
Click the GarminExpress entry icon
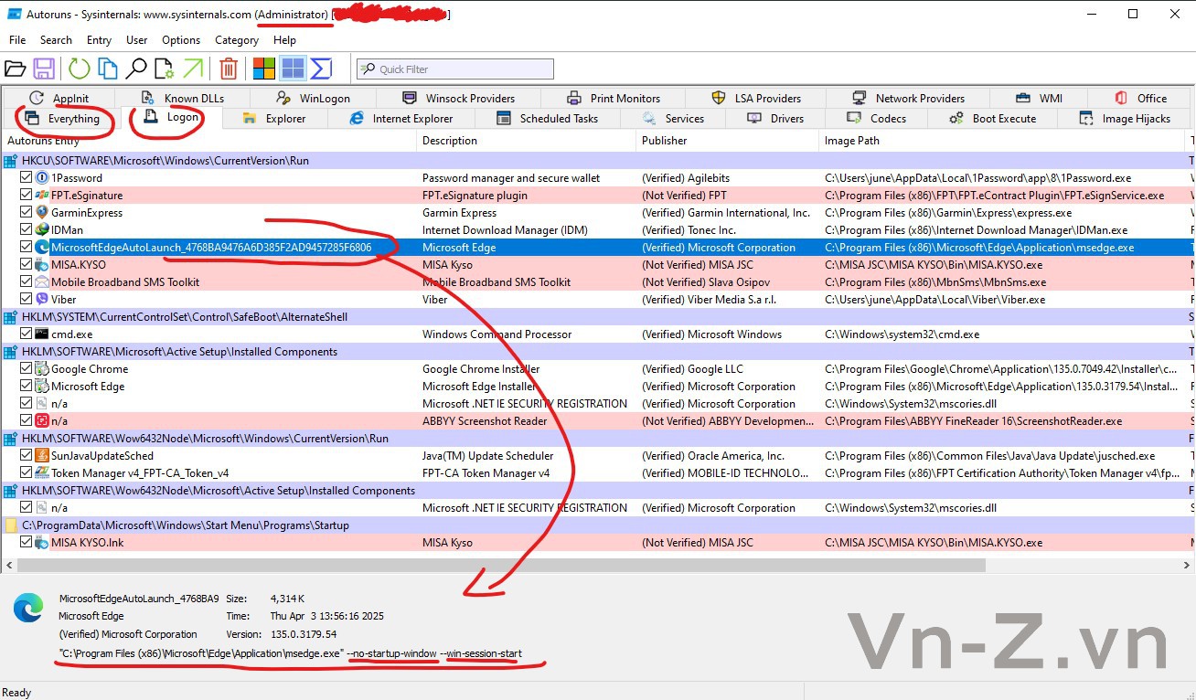click(42, 213)
